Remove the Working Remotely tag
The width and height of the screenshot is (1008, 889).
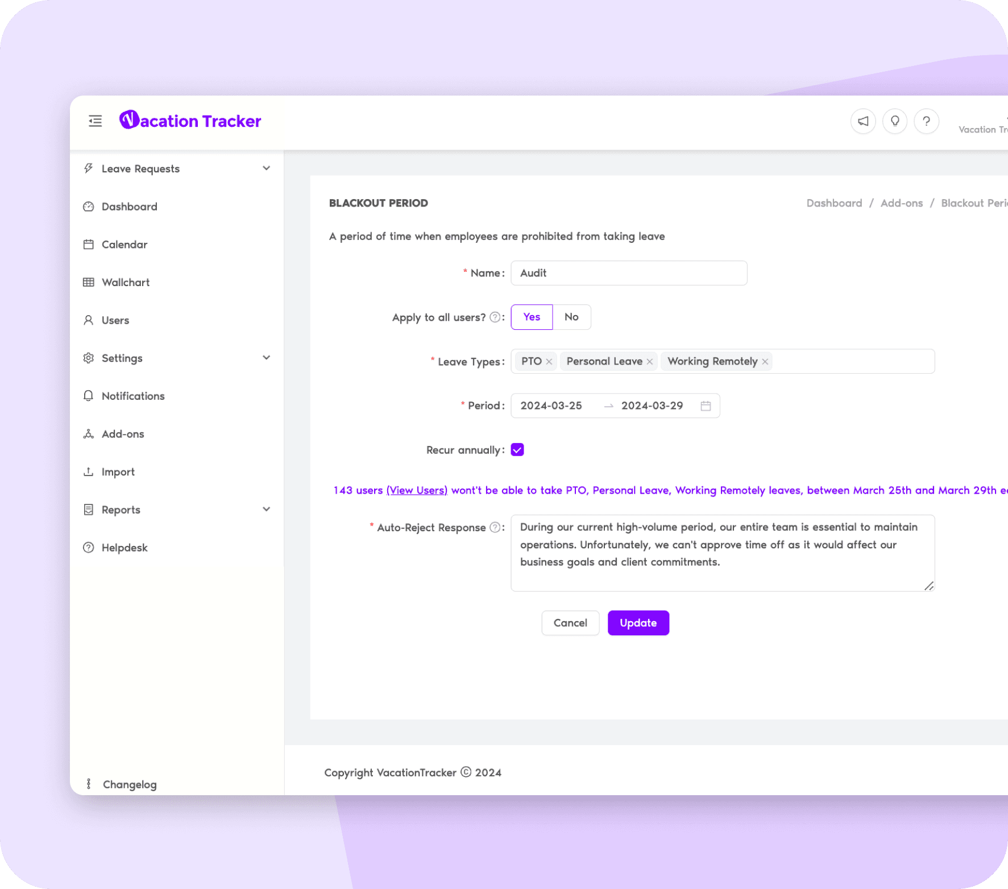pos(765,362)
